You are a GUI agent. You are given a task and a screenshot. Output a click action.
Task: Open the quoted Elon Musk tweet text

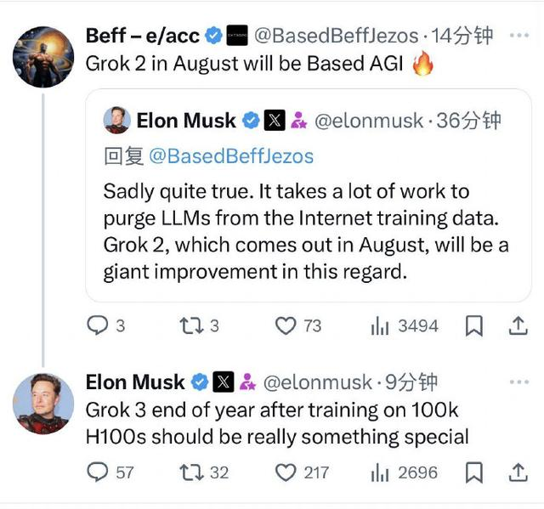click(306, 231)
